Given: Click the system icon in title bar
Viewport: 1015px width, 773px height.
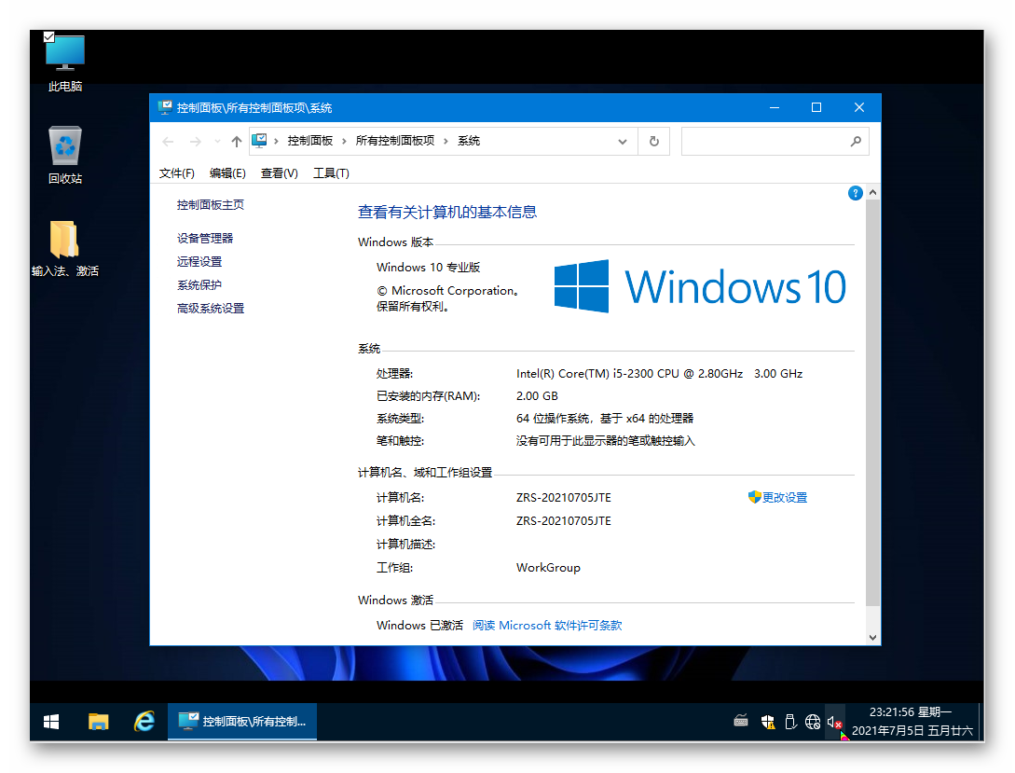Looking at the screenshot, I should [x=164, y=107].
